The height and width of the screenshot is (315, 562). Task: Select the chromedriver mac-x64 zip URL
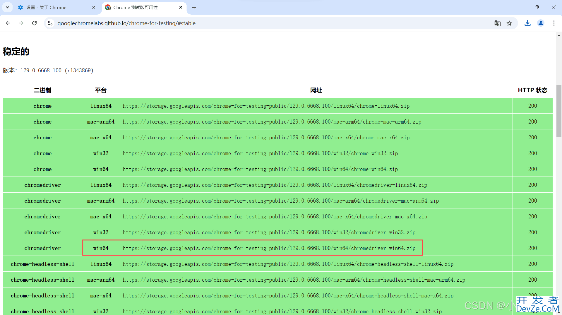coord(275,217)
